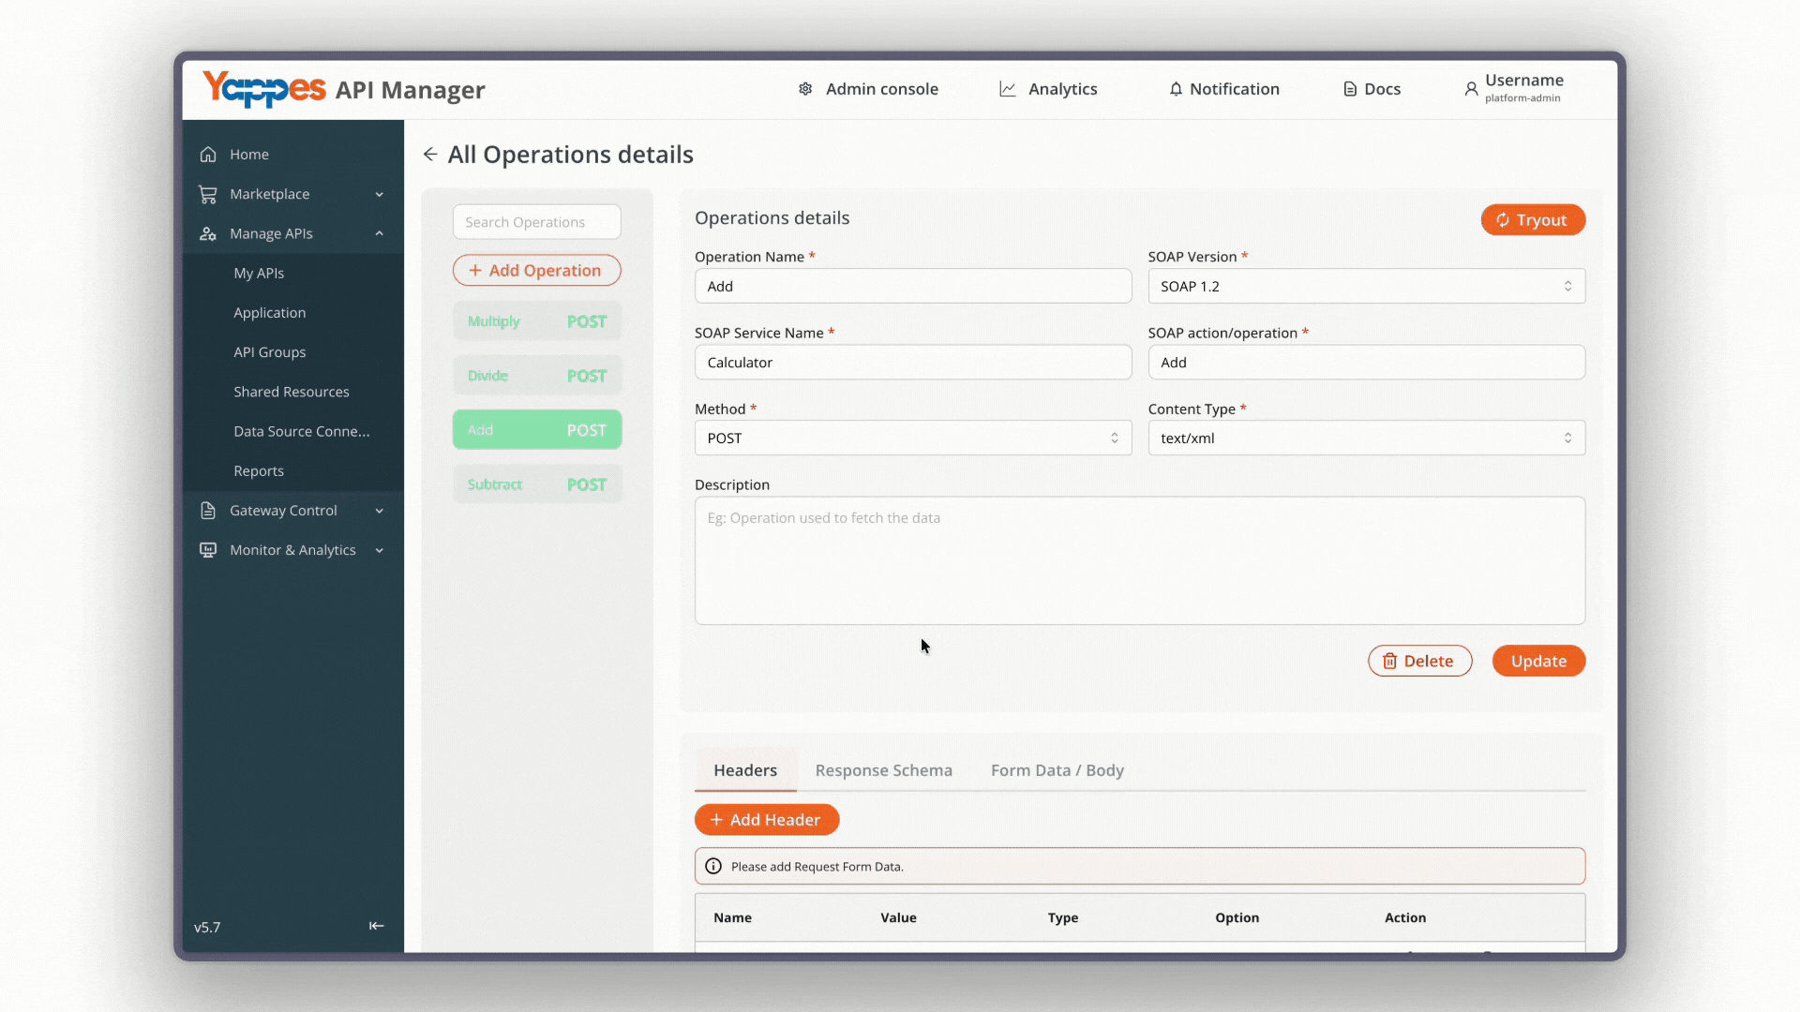Select the Subtract POST operation
This screenshot has width=1800, height=1012.
pyautogui.click(x=536, y=484)
